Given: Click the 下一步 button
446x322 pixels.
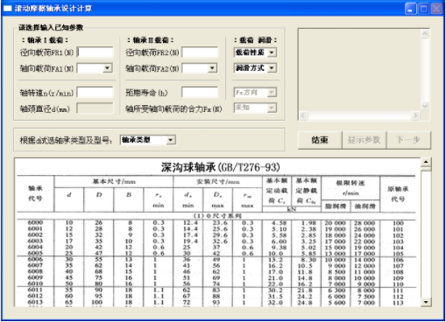Looking at the screenshot, I should coord(408,140).
